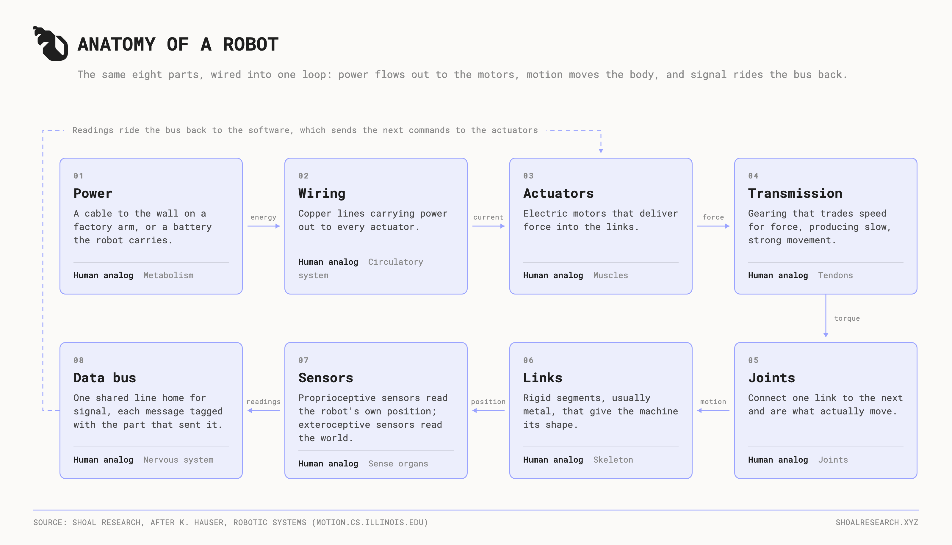Click the black Shoal Research logo icon
This screenshot has width=952, height=545.
pyautogui.click(x=51, y=43)
